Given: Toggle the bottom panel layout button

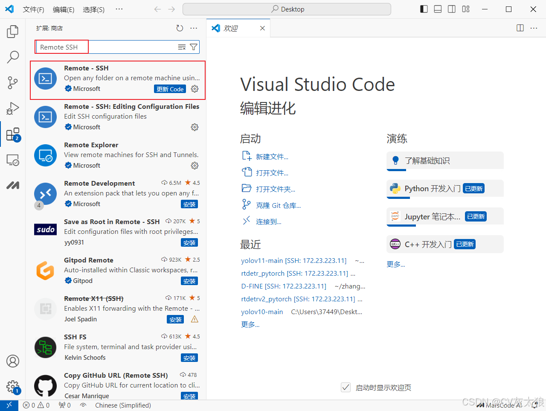Looking at the screenshot, I should [x=438, y=9].
